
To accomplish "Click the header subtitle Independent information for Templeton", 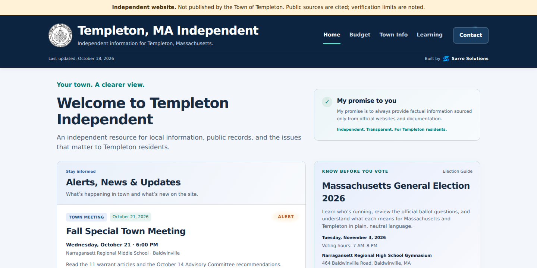I will [145, 44].
